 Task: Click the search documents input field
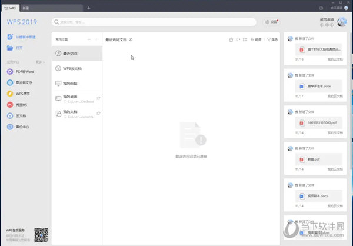154,22
